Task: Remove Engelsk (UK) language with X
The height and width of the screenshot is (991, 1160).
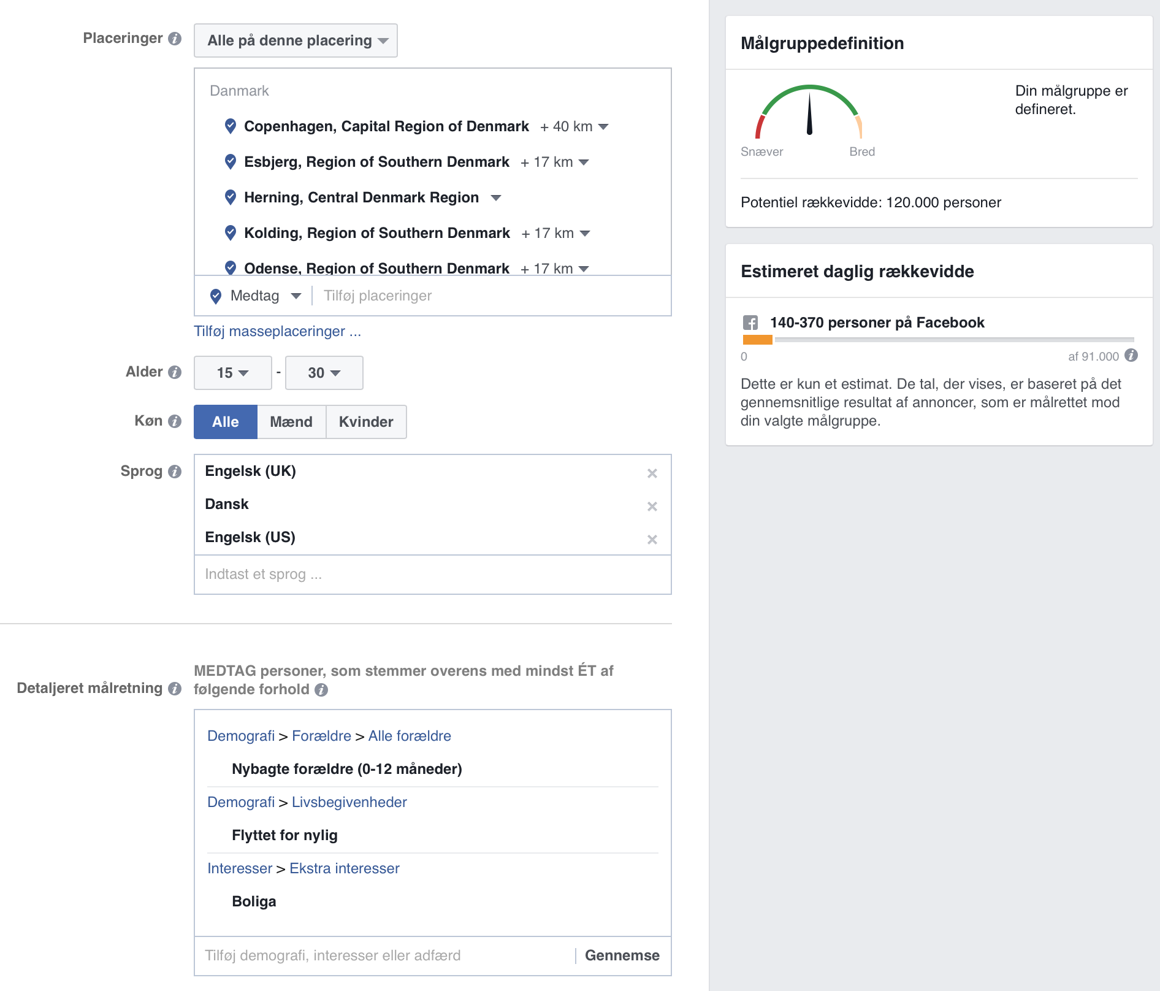Action: [652, 473]
